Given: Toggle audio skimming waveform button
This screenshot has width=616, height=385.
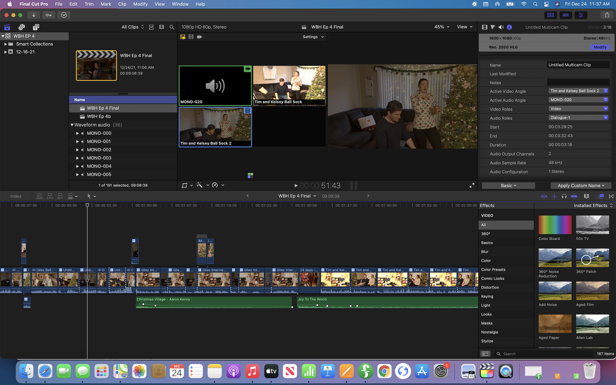Looking at the screenshot, I should pos(554,196).
